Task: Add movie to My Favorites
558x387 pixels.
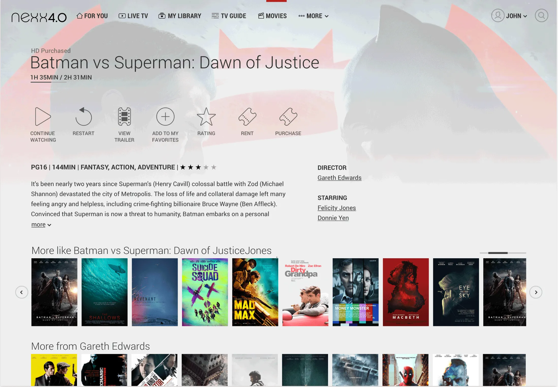Action: pyautogui.click(x=165, y=116)
